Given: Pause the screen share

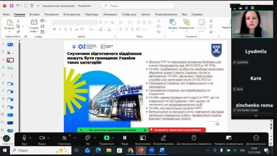Looking at the screenshot, I should (125, 138).
